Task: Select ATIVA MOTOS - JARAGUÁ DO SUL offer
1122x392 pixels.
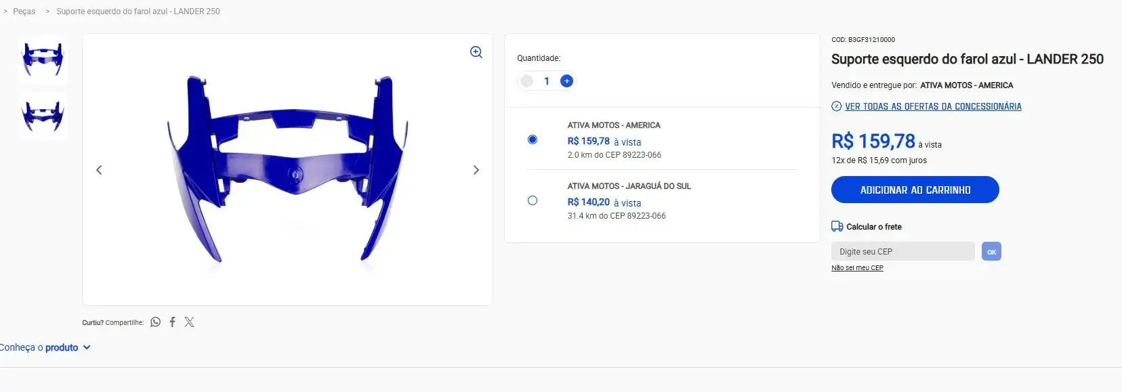Action: (533, 200)
